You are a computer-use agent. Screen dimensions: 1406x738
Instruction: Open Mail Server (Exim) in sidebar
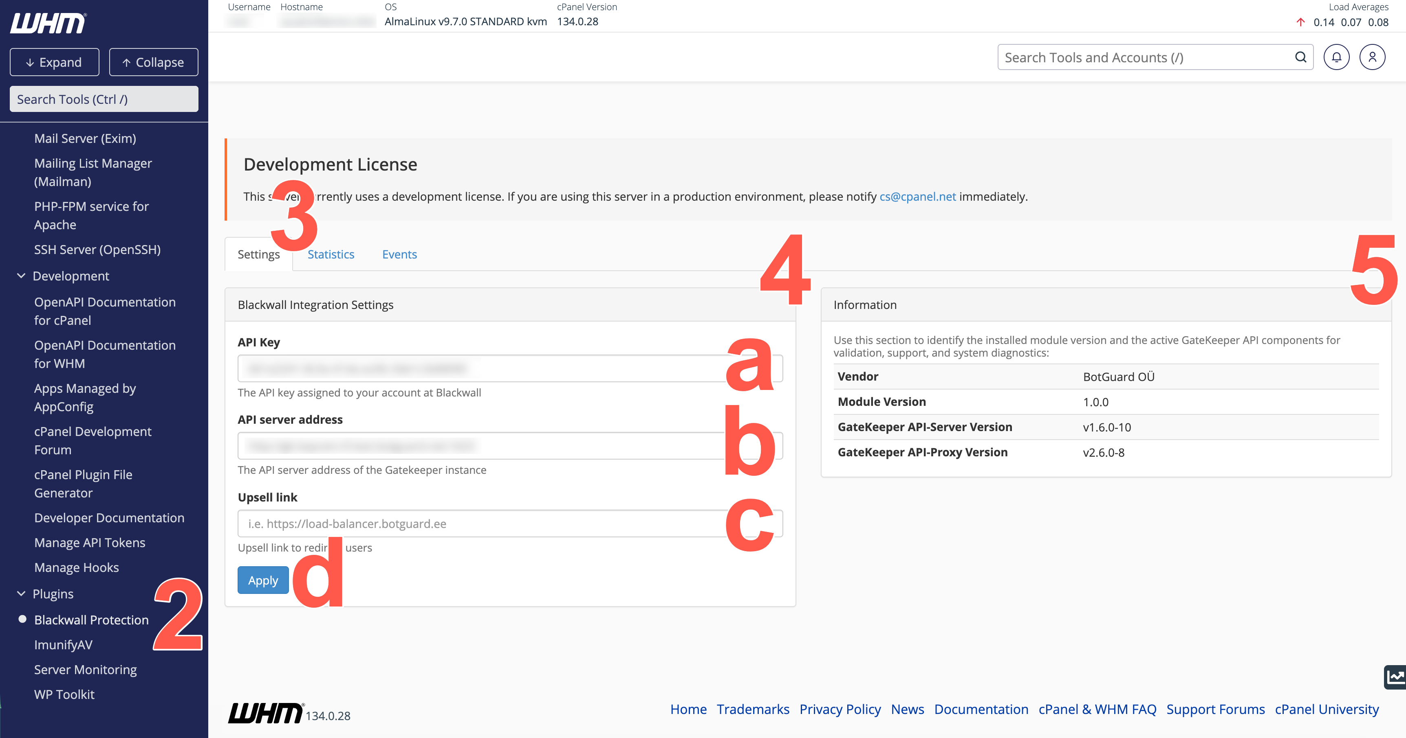pos(85,138)
